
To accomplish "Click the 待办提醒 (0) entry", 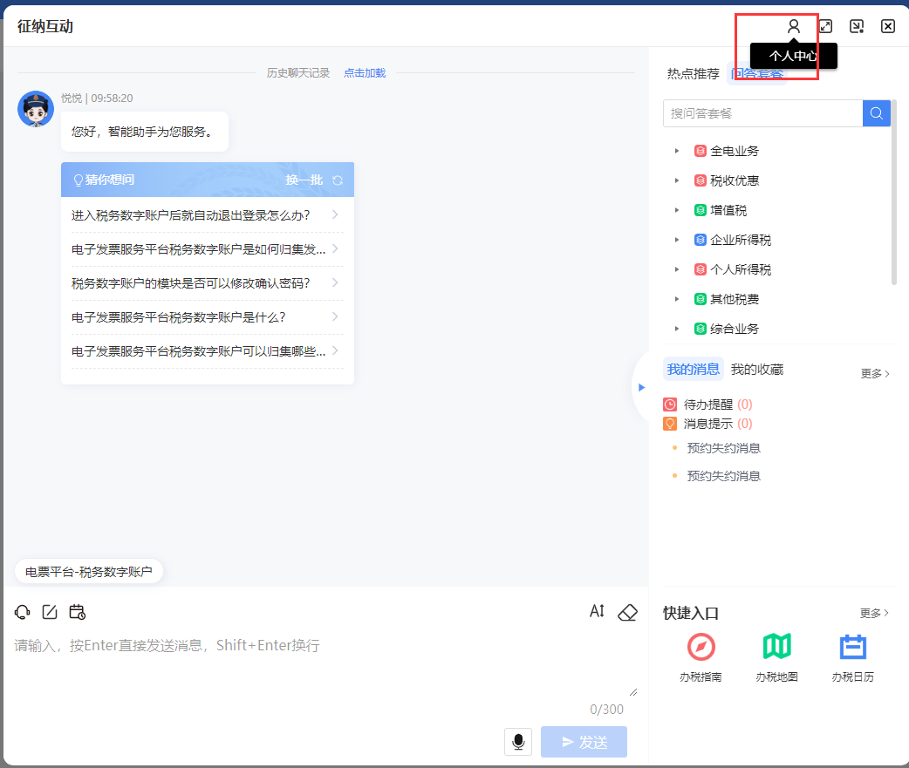I will [707, 404].
